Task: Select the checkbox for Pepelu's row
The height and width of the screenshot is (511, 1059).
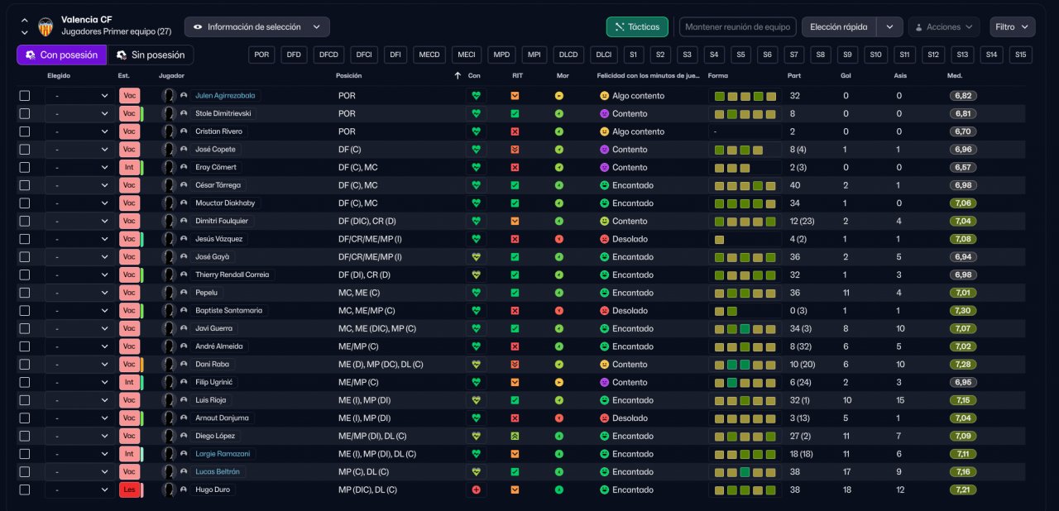Action: [25, 293]
